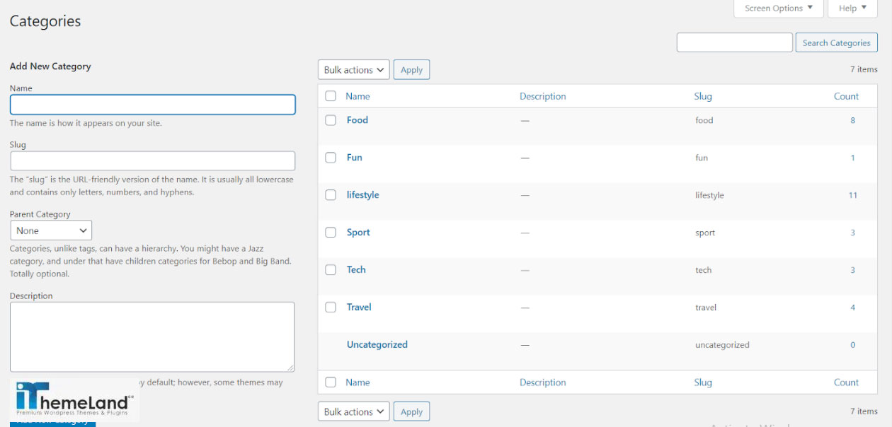Image resolution: width=892 pixels, height=427 pixels.
Task: Click the Categories page heading
Action: pos(45,21)
